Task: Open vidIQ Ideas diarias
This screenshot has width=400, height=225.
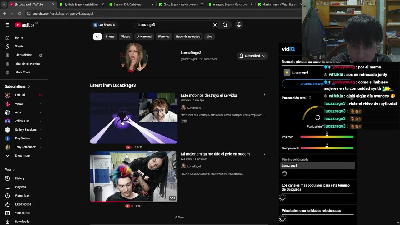Action: 24,55
